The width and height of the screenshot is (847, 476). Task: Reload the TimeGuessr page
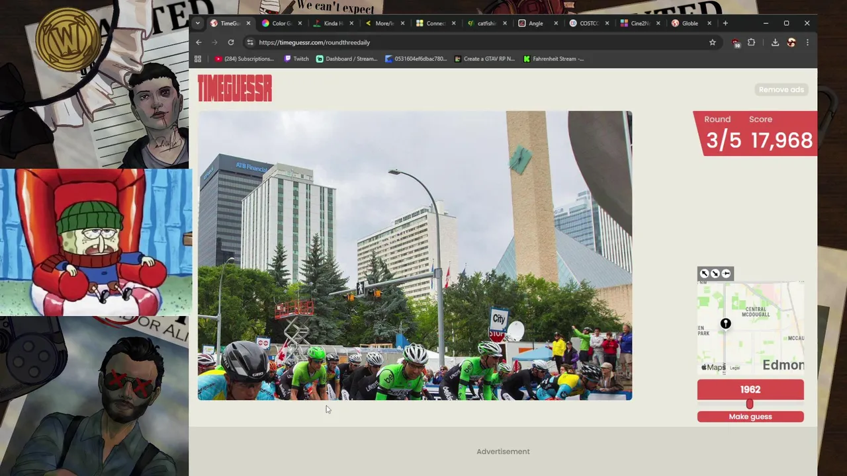click(231, 42)
